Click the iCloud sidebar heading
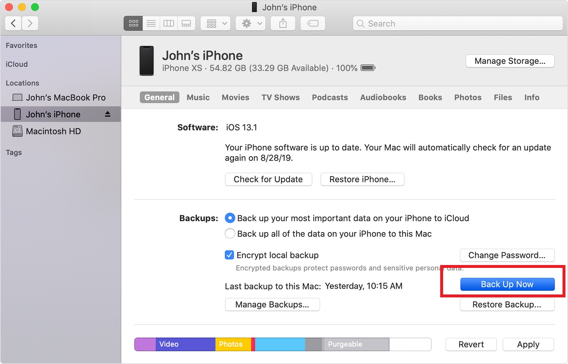This screenshot has width=568, height=364. [17, 64]
